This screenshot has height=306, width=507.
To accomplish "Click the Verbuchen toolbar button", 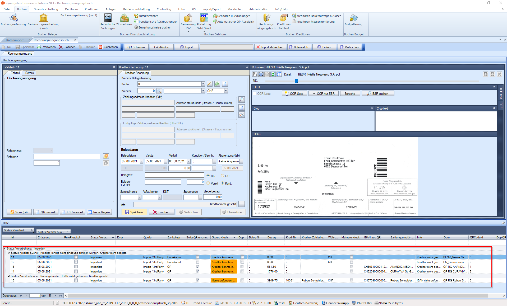I will [349, 47].
